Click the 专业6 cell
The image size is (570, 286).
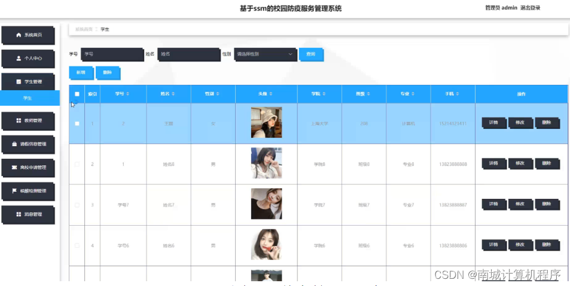[409, 246]
